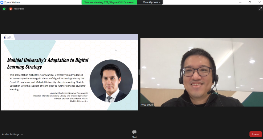The height and width of the screenshot is (139, 263).
Task: Maximize the Zoom Webinar window
Action: [x=250, y=2]
